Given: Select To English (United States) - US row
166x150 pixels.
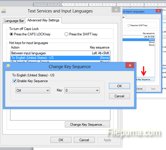Looking at the screenshot, I should click(x=60, y=58).
